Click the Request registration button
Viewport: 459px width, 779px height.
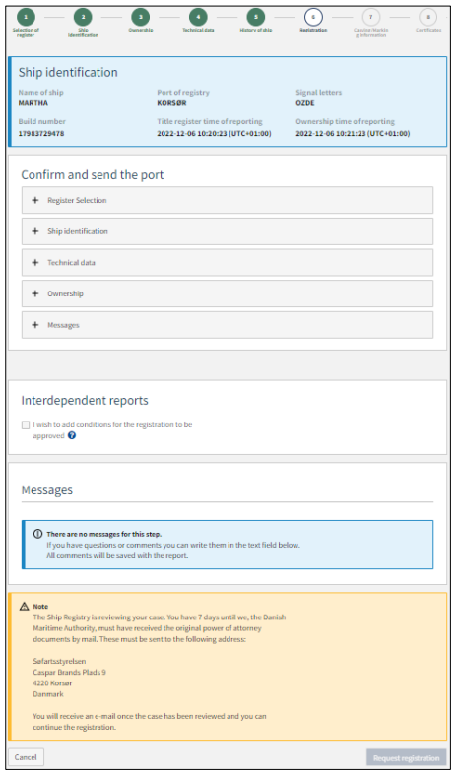tap(407, 758)
